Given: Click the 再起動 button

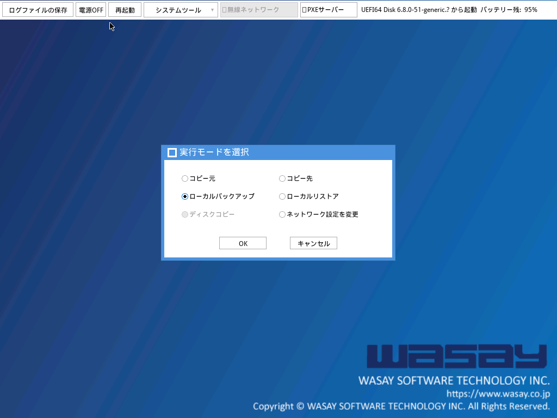Looking at the screenshot, I should 125,10.
